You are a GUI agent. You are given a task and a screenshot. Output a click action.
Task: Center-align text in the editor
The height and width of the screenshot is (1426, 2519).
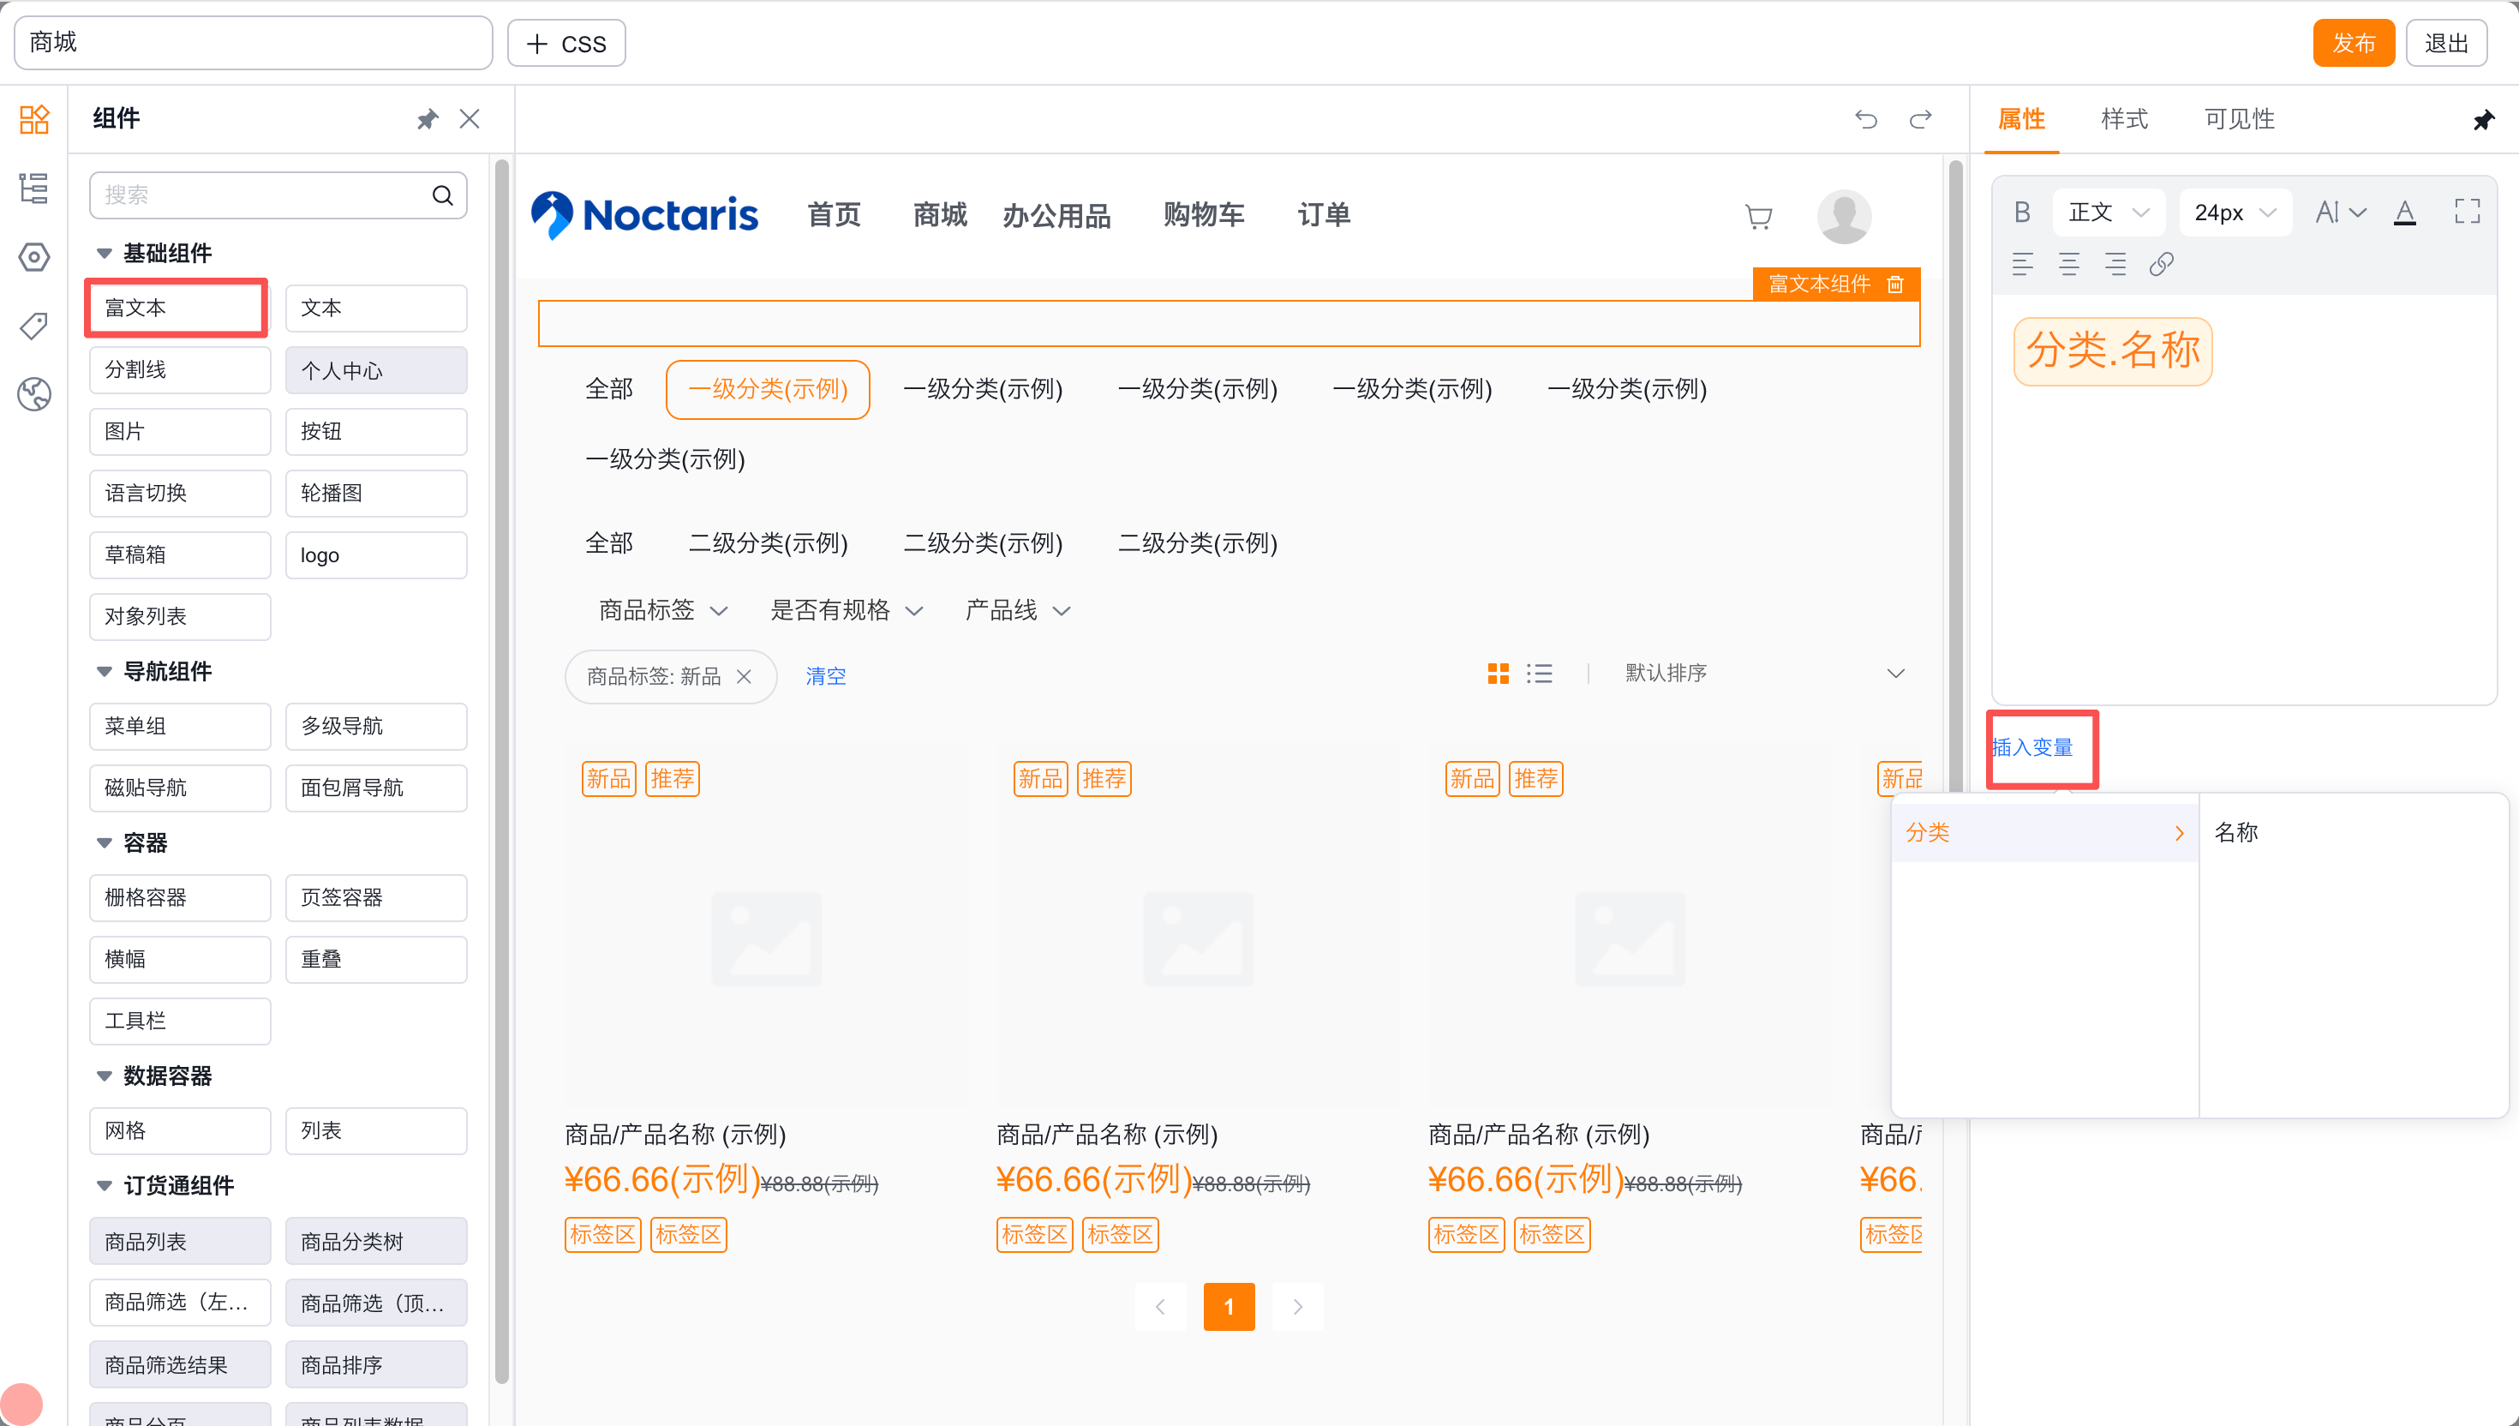point(2068,263)
